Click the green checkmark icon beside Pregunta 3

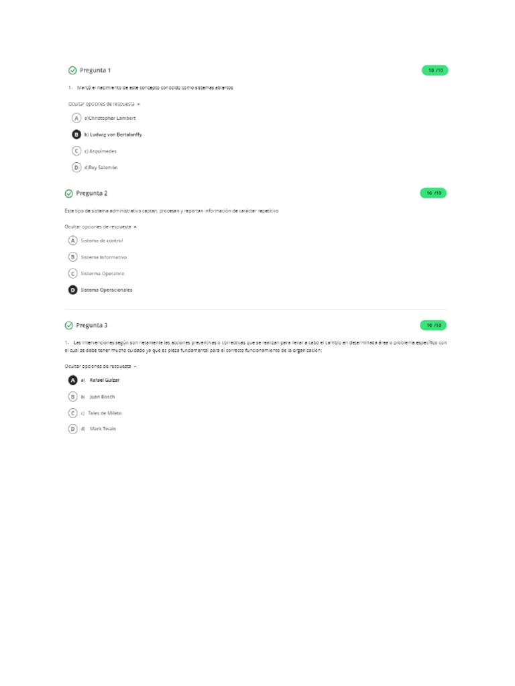(x=69, y=326)
